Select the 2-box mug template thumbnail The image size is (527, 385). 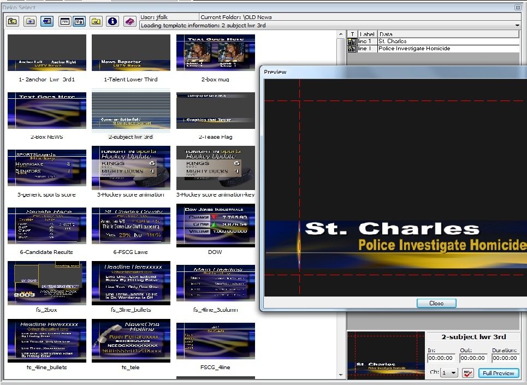pyautogui.click(x=215, y=53)
